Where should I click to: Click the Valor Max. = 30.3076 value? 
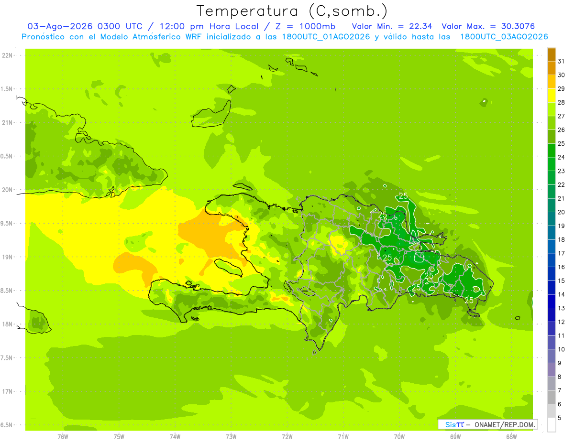pyautogui.click(x=488, y=26)
